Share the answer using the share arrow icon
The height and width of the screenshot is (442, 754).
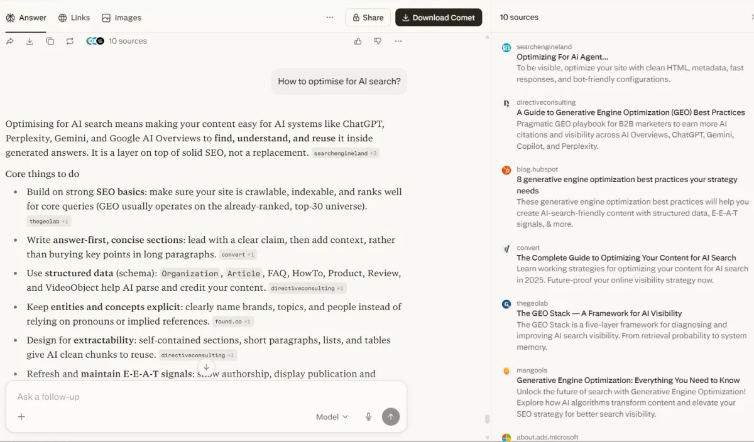pyautogui.click(x=10, y=41)
